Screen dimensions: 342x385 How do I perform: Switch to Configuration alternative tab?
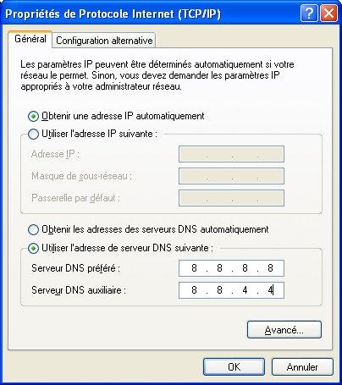104,41
